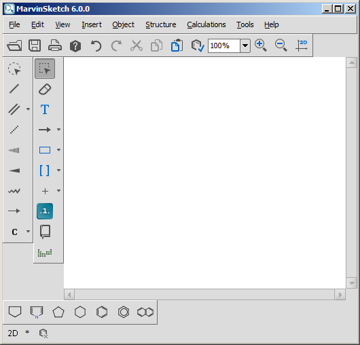360x345 pixels.
Task: Open the zoom percentage dropdown
Action: pyautogui.click(x=245, y=46)
